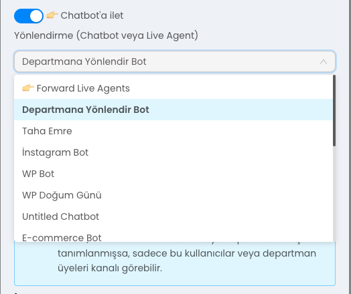
Task: Click the pointing hand icon beside Chatbot'a ilet
Action: (52, 15)
